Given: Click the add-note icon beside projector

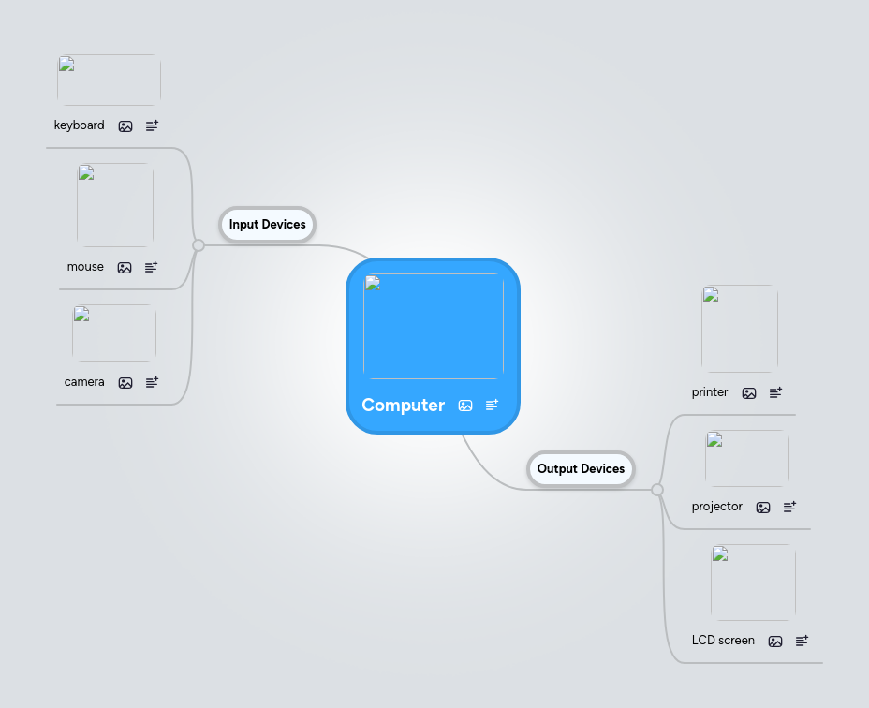Looking at the screenshot, I should pos(789,507).
